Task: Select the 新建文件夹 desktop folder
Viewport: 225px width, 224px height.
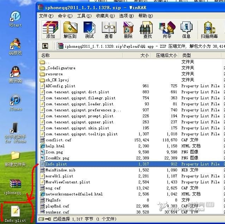Action: 16,159
